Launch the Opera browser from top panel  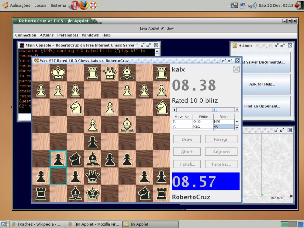(75, 5)
